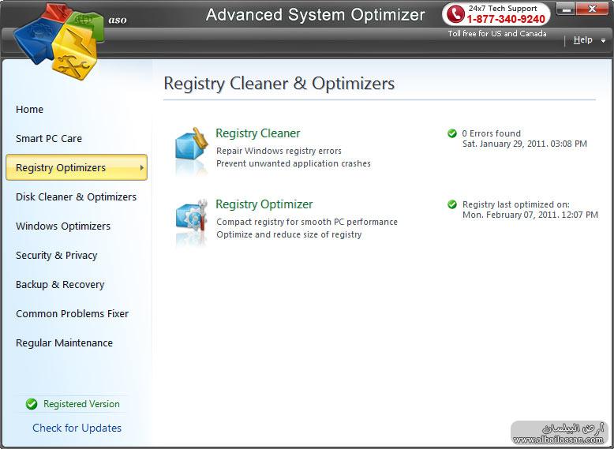
Task: Click the '0 Errors found' status text
Action: point(492,133)
